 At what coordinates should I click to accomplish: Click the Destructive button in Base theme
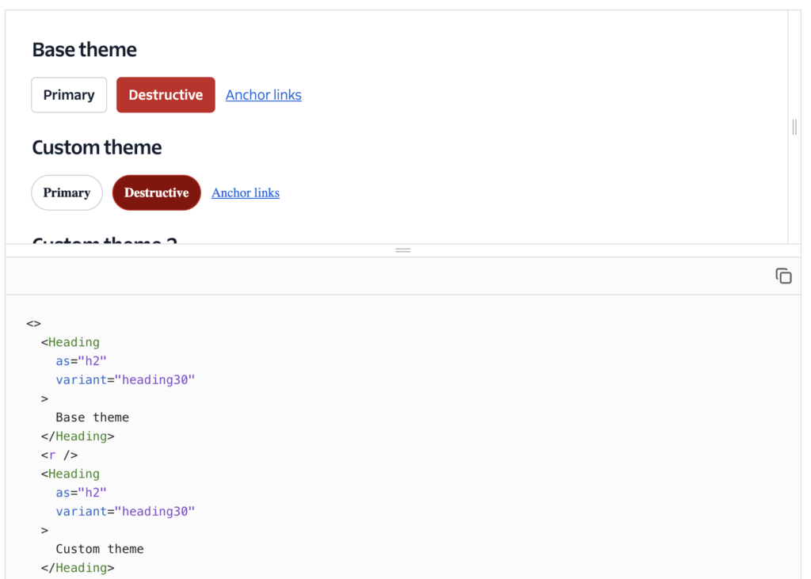click(x=166, y=94)
